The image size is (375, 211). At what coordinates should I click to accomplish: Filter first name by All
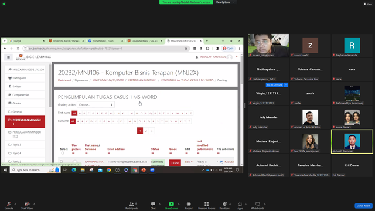point(74,113)
